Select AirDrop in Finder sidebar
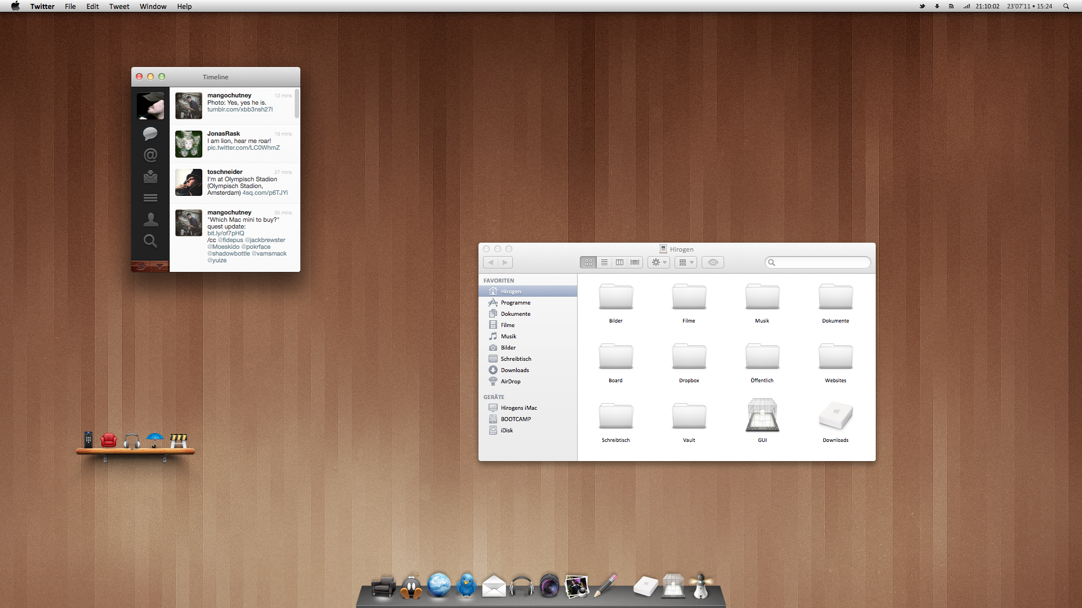 (x=528, y=381)
